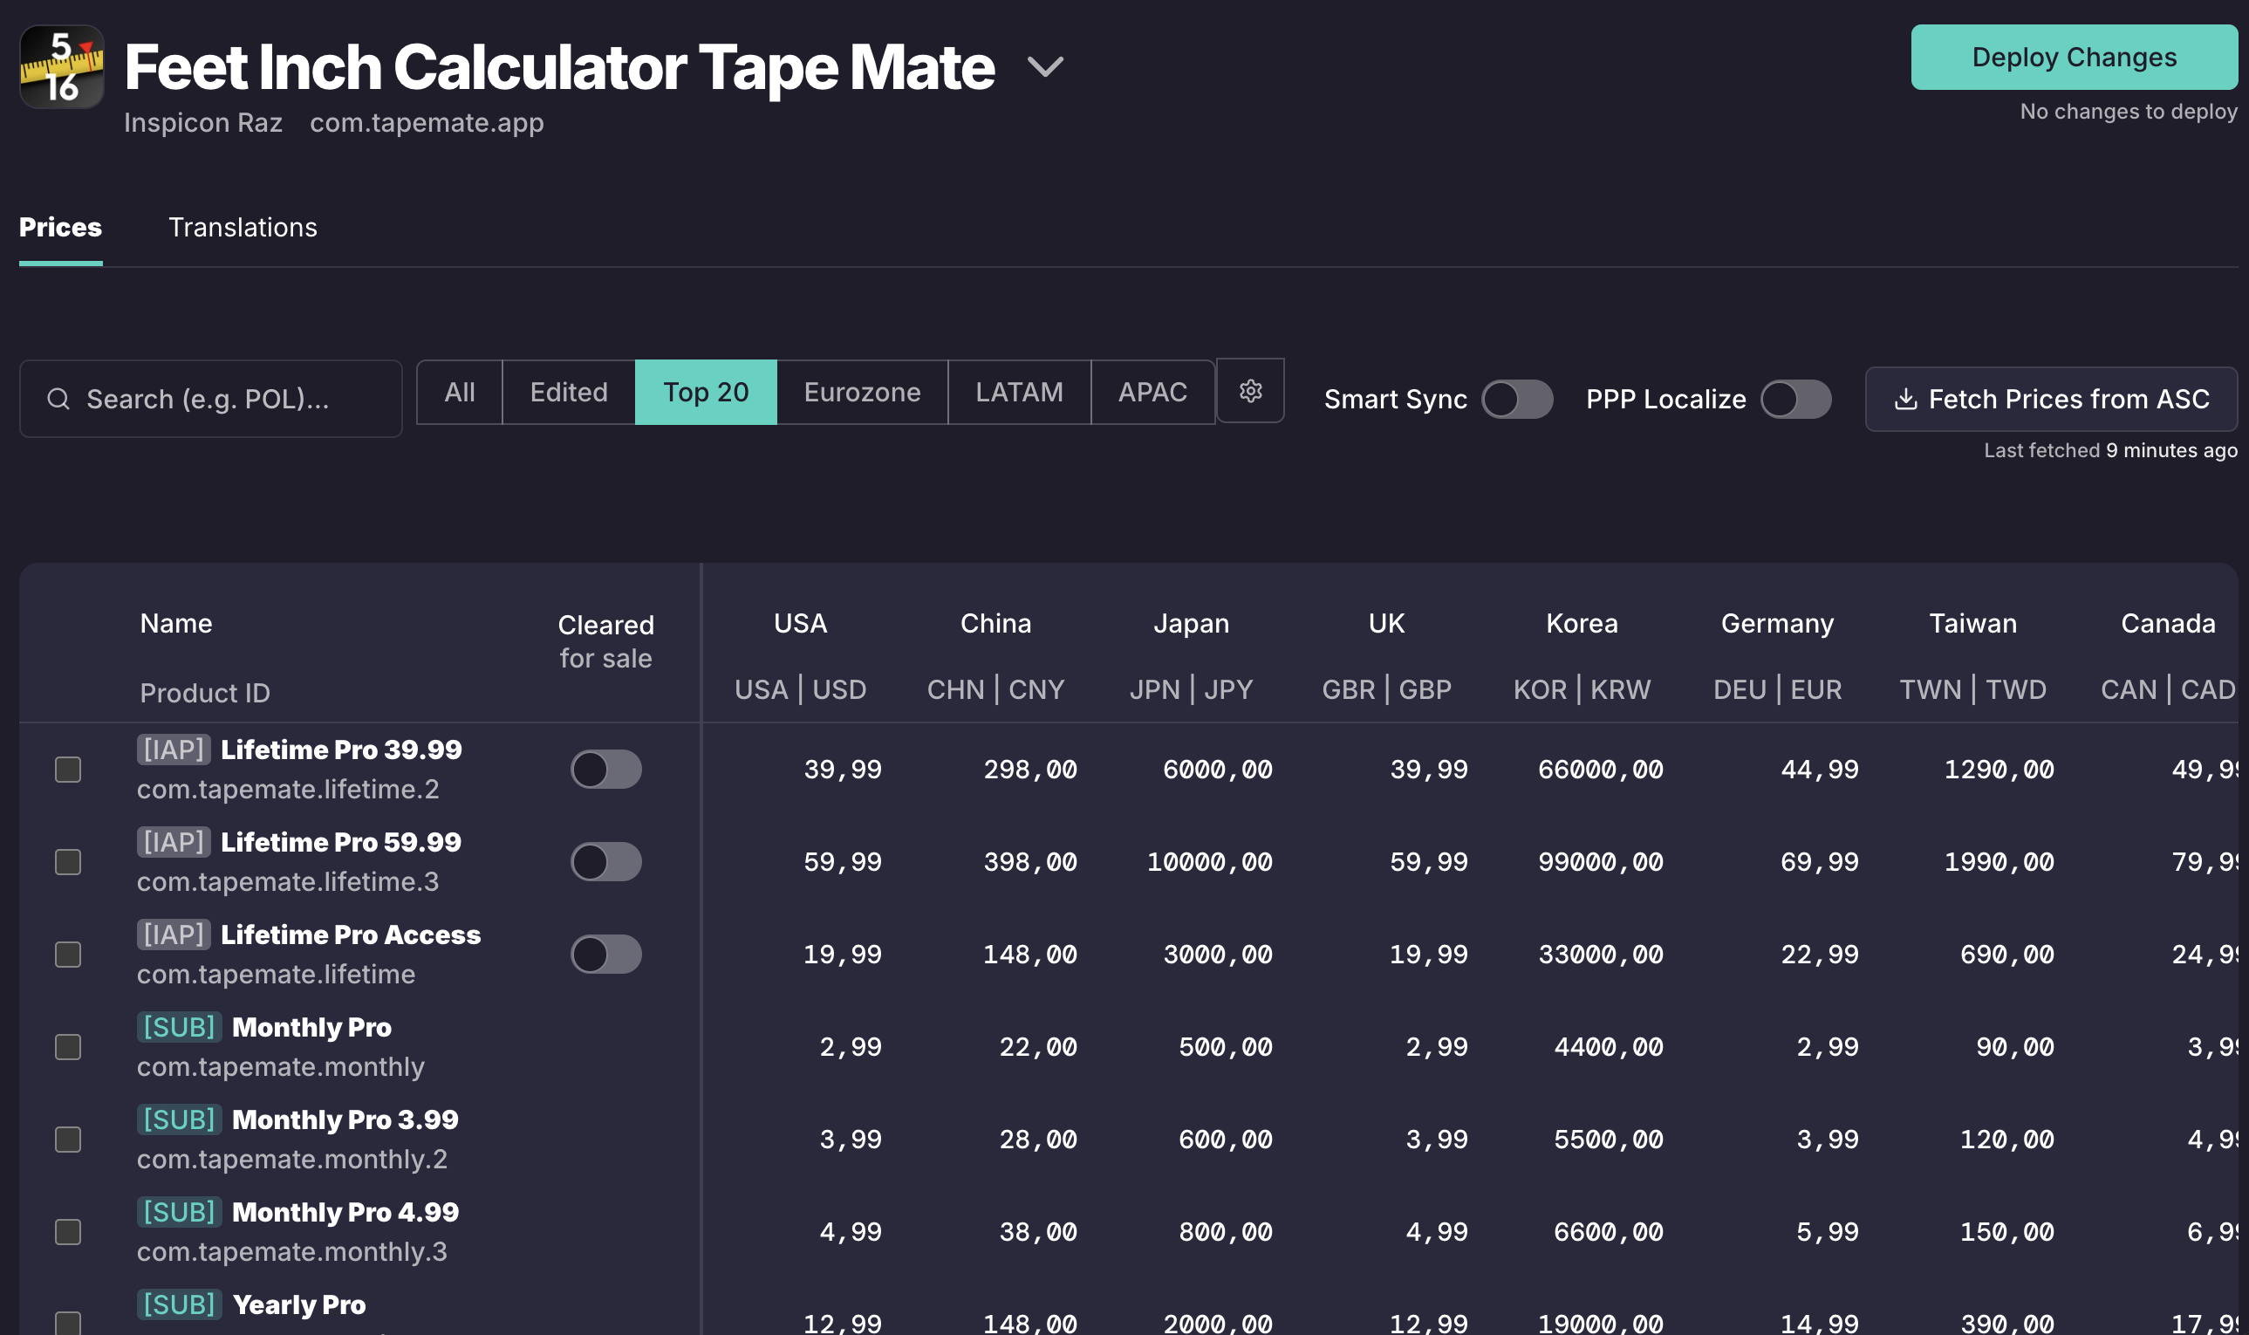The width and height of the screenshot is (2249, 1335).
Task: Select the APAC filter
Action: coord(1152,393)
